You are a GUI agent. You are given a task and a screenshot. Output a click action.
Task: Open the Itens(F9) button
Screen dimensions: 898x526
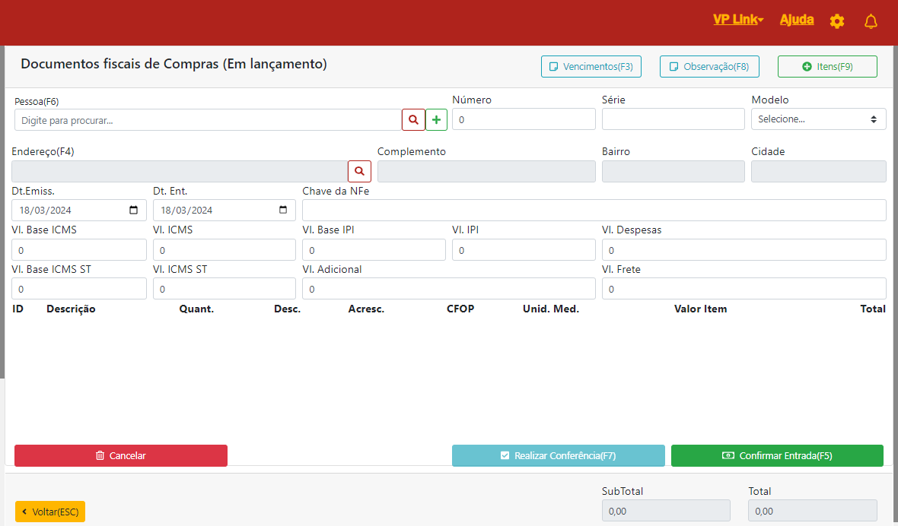click(827, 67)
